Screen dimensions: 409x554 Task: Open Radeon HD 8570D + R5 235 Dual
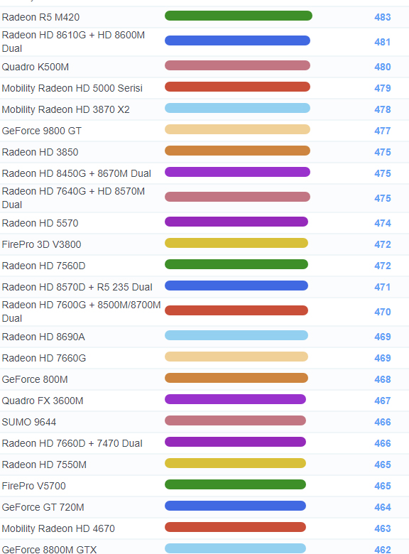click(x=77, y=287)
